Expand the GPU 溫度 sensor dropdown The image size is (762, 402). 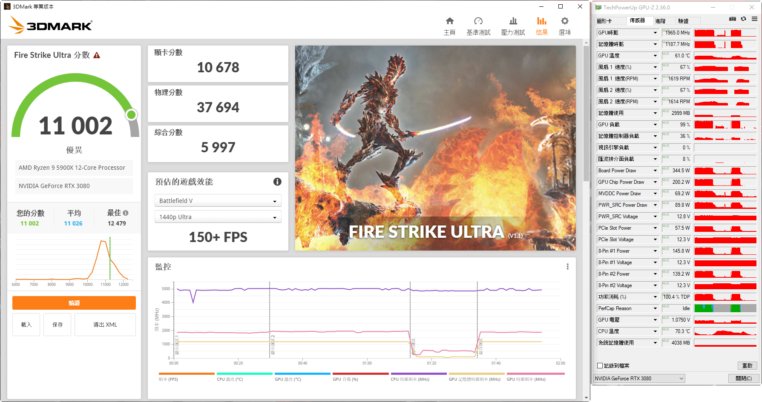pyautogui.click(x=655, y=56)
